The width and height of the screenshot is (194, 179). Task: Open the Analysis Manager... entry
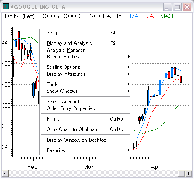click(85, 50)
